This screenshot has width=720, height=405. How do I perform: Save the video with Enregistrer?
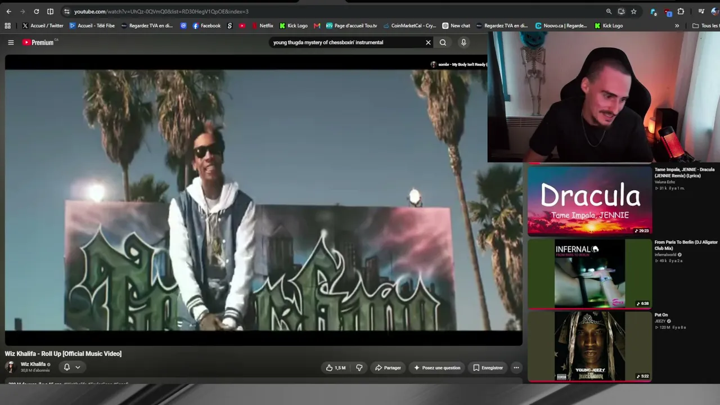point(488,368)
